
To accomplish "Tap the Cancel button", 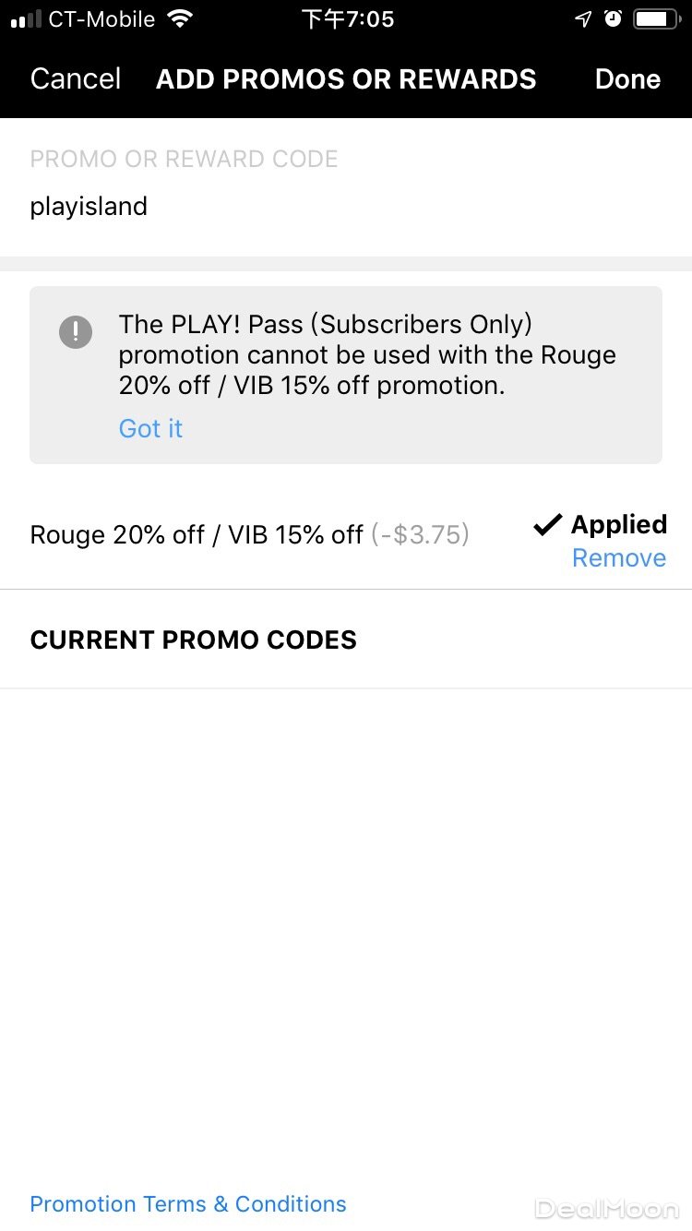I will [x=76, y=79].
